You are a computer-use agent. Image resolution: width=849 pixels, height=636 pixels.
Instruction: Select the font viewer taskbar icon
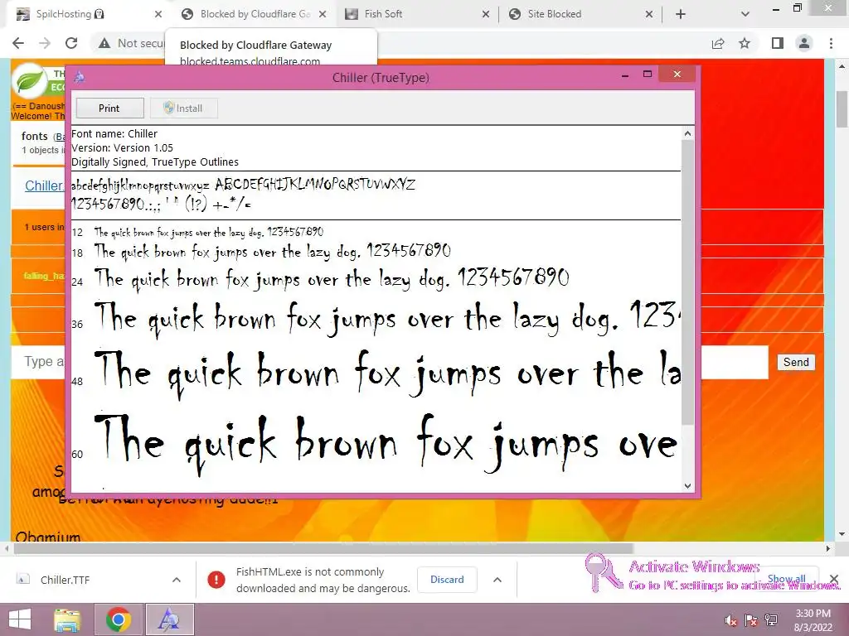(169, 619)
